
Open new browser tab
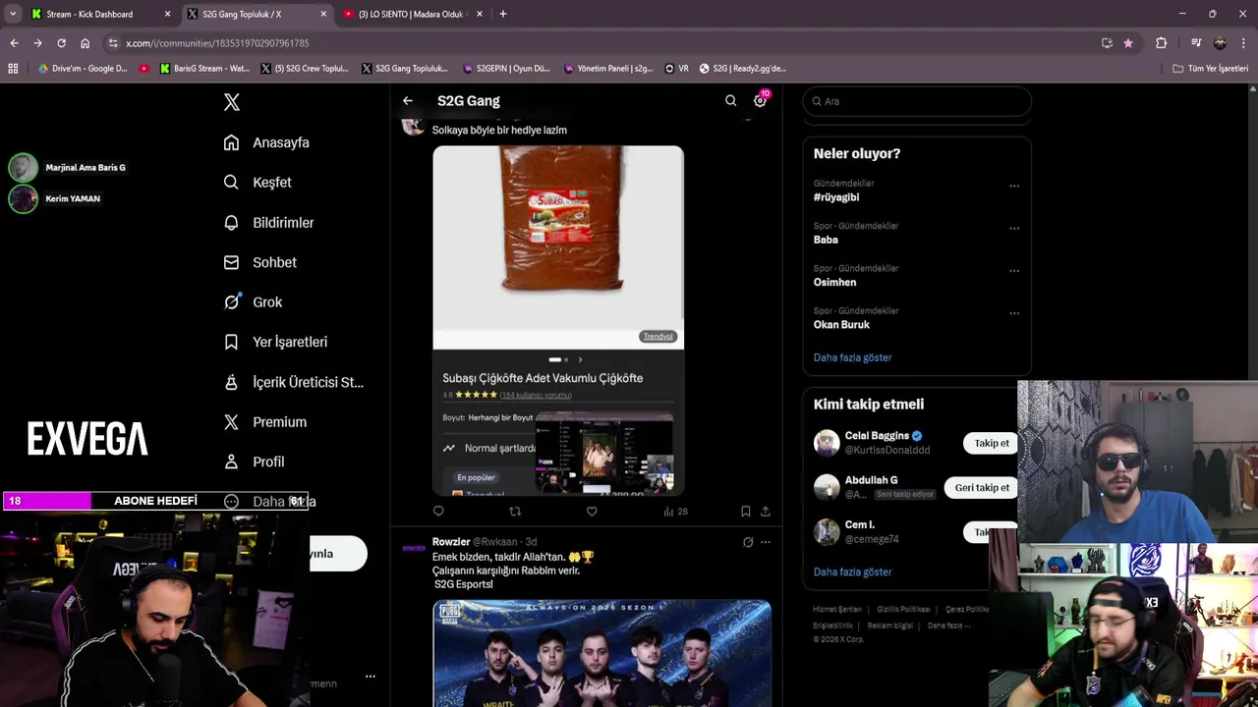point(503,14)
